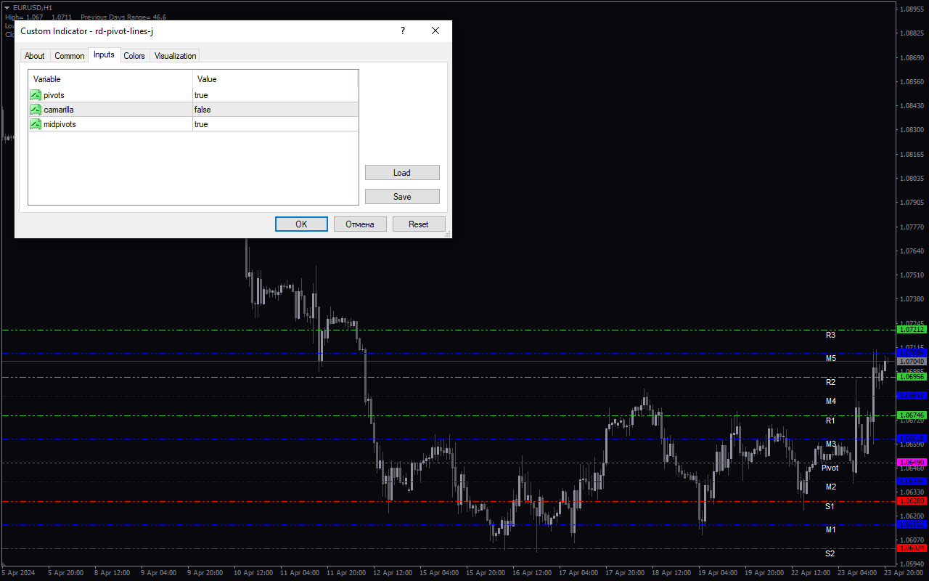Click the Previous Days Range text
The image size is (929, 581).
pyautogui.click(x=123, y=17)
